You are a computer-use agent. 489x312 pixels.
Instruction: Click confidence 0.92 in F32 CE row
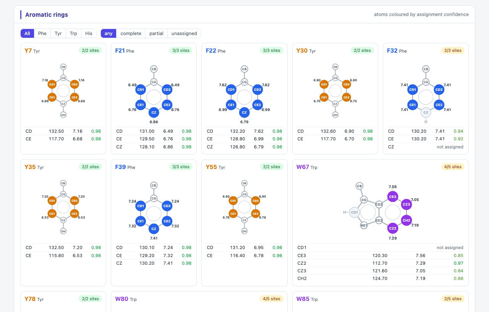(459, 139)
